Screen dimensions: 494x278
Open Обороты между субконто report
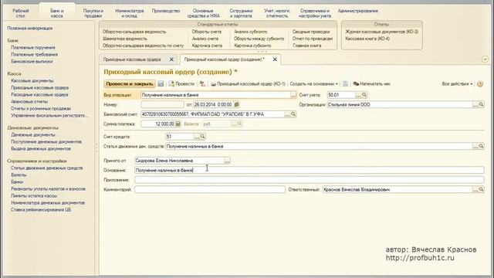click(x=259, y=39)
